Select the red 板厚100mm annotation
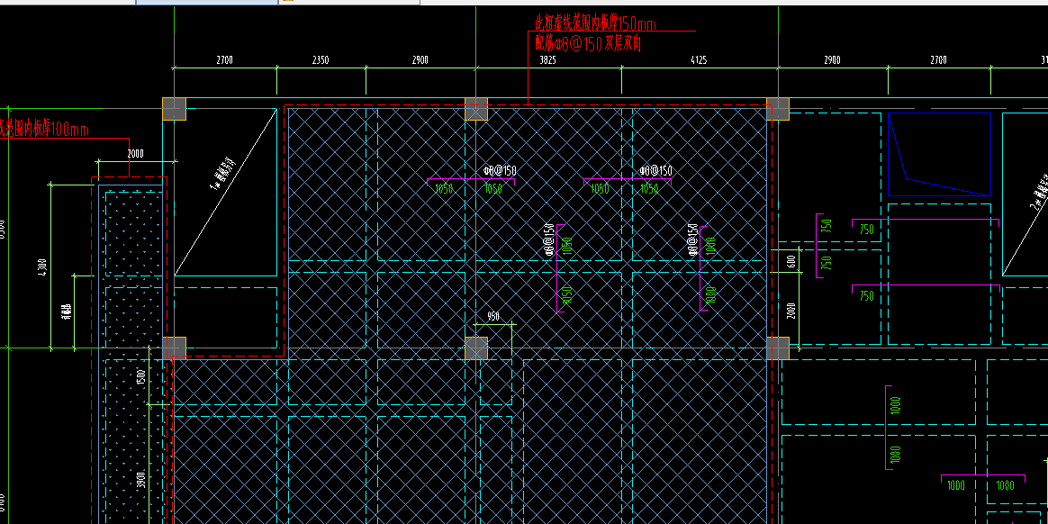The width and height of the screenshot is (1048, 524). tap(44, 129)
